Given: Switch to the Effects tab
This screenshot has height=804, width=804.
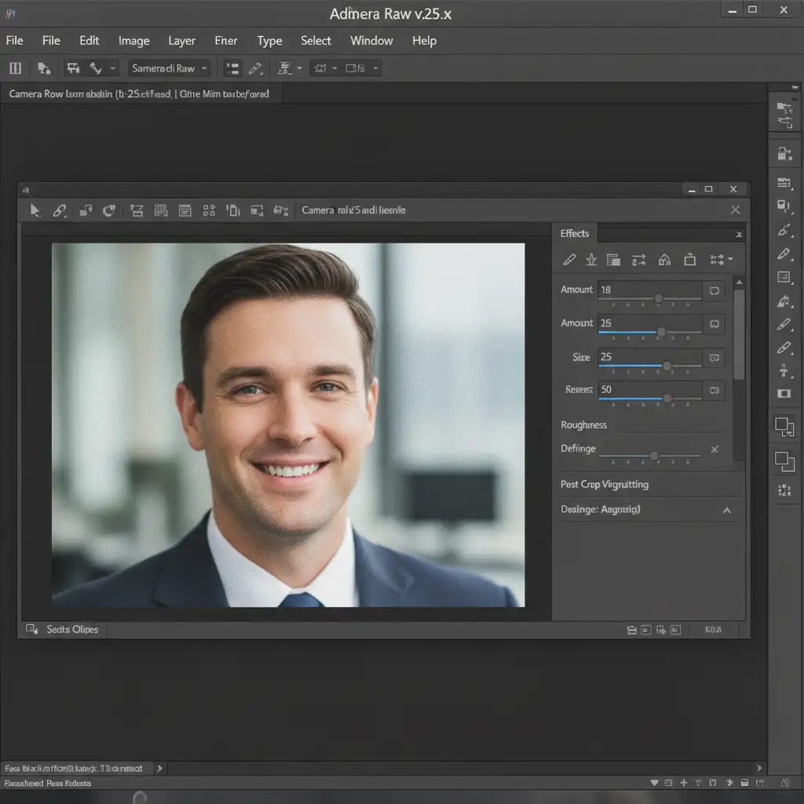Looking at the screenshot, I should (575, 233).
